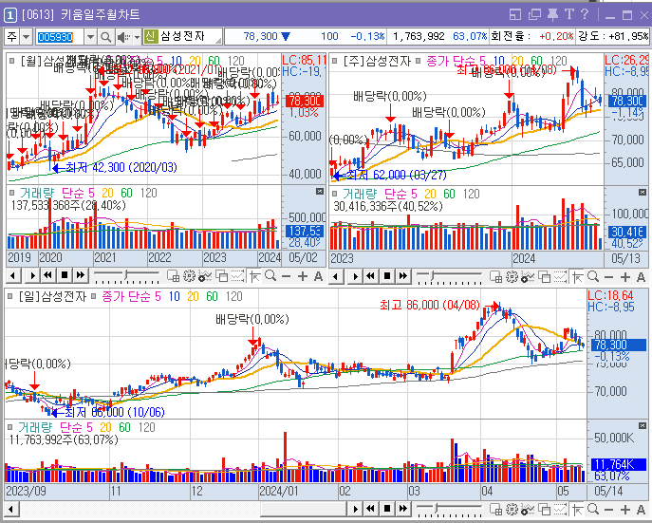
Task: Toggle square before 거래량 in daily volume panel
Action: coord(10,427)
